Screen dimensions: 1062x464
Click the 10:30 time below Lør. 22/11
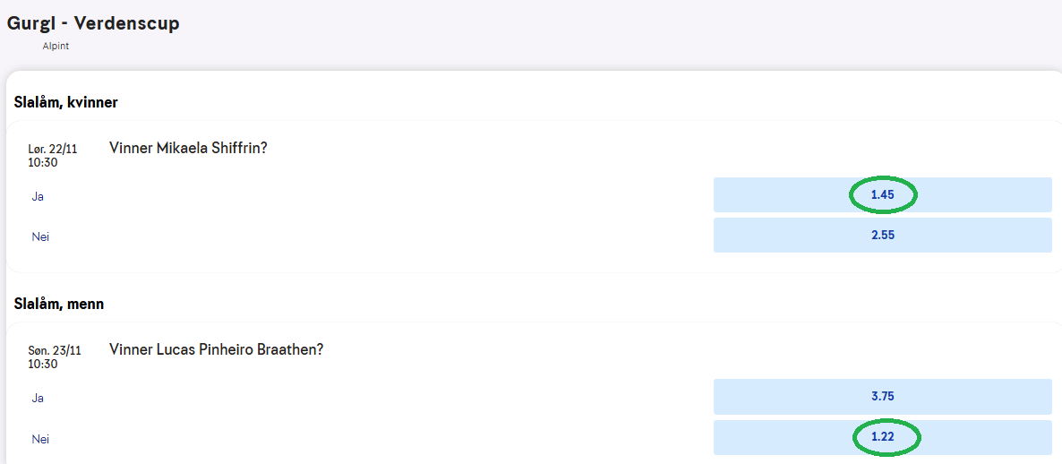43,162
